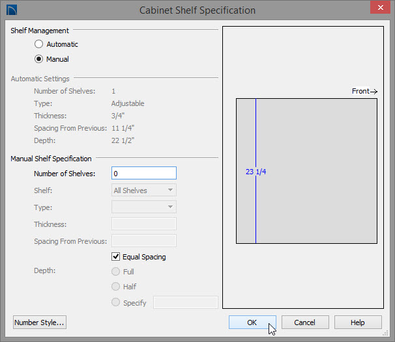This screenshot has height=342, width=395.
Task: Click the Thickness text field
Action: point(144,224)
